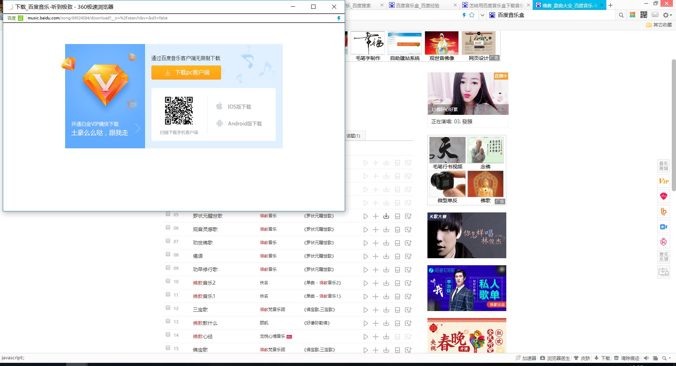Click the 下载pc客户端 orange button
The image size is (676, 366).
point(186,73)
